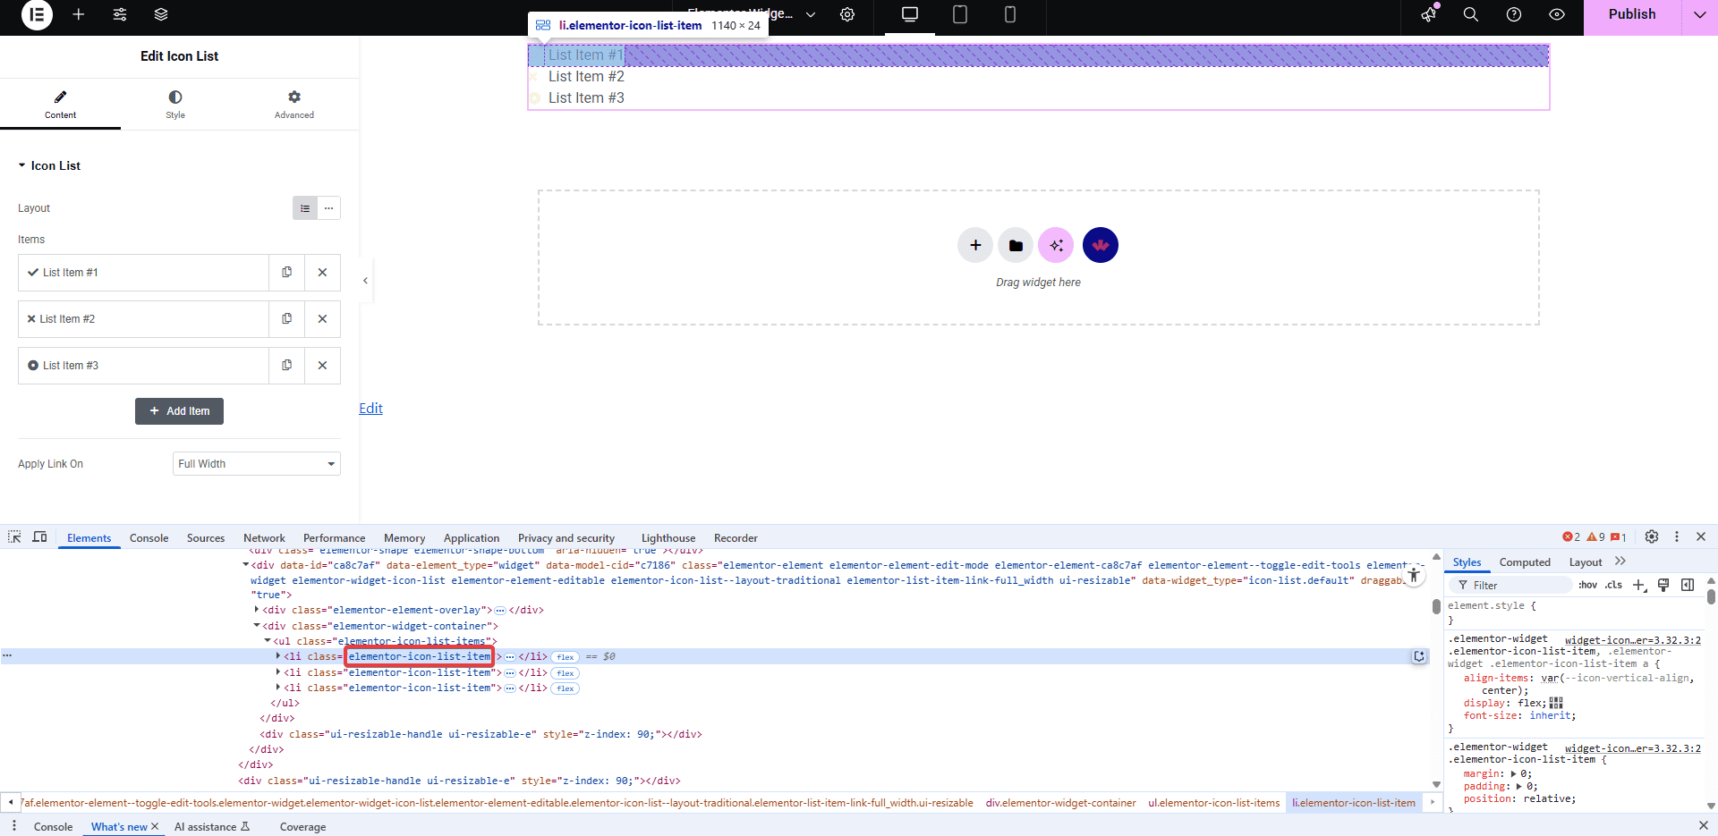Open the Apply Link On dropdown
The image size is (1718, 836).
pyautogui.click(x=256, y=464)
